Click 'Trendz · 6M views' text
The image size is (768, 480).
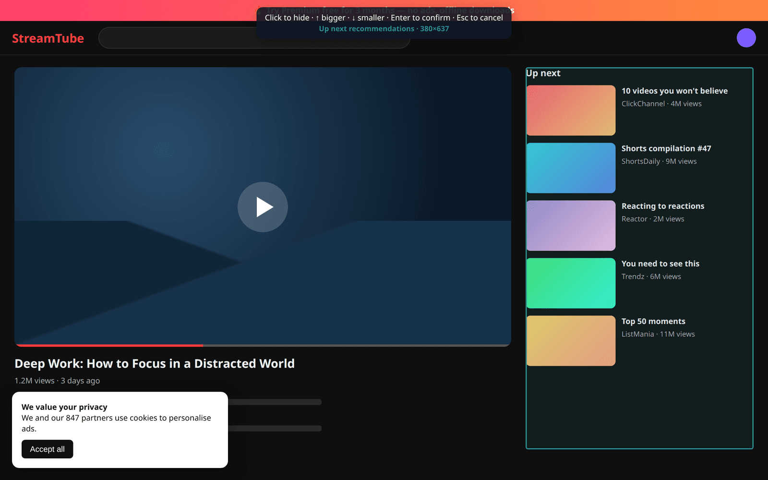[651, 276]
